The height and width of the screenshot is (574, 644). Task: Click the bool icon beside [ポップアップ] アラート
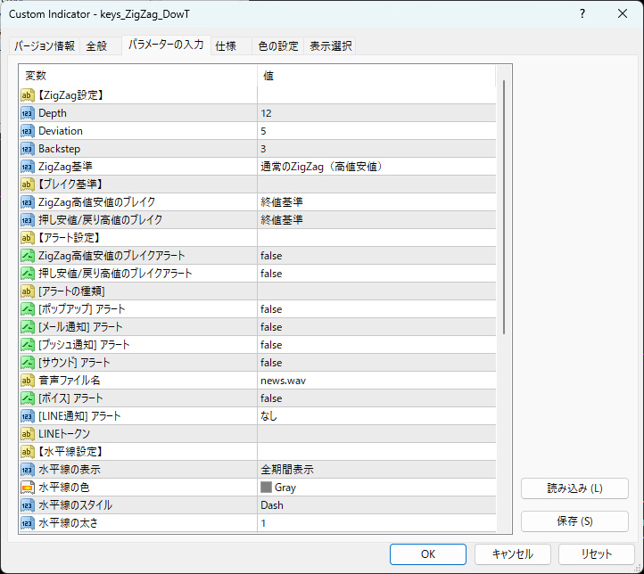point(27,309)
